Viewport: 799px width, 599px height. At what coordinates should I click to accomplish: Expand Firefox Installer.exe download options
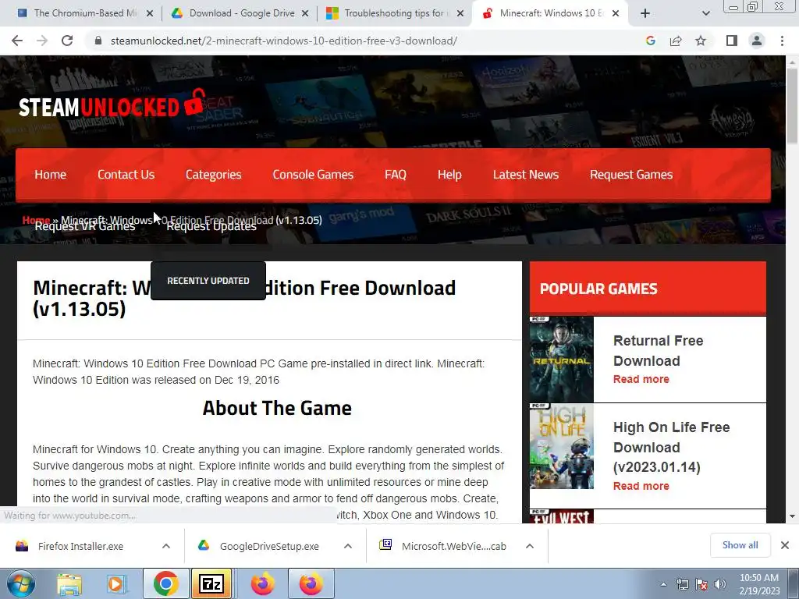tap(166, 546)
